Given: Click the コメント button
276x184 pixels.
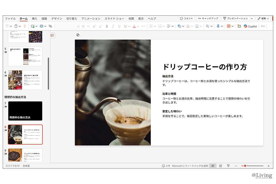Looking at the screenshot, I should tap(186, 18).
